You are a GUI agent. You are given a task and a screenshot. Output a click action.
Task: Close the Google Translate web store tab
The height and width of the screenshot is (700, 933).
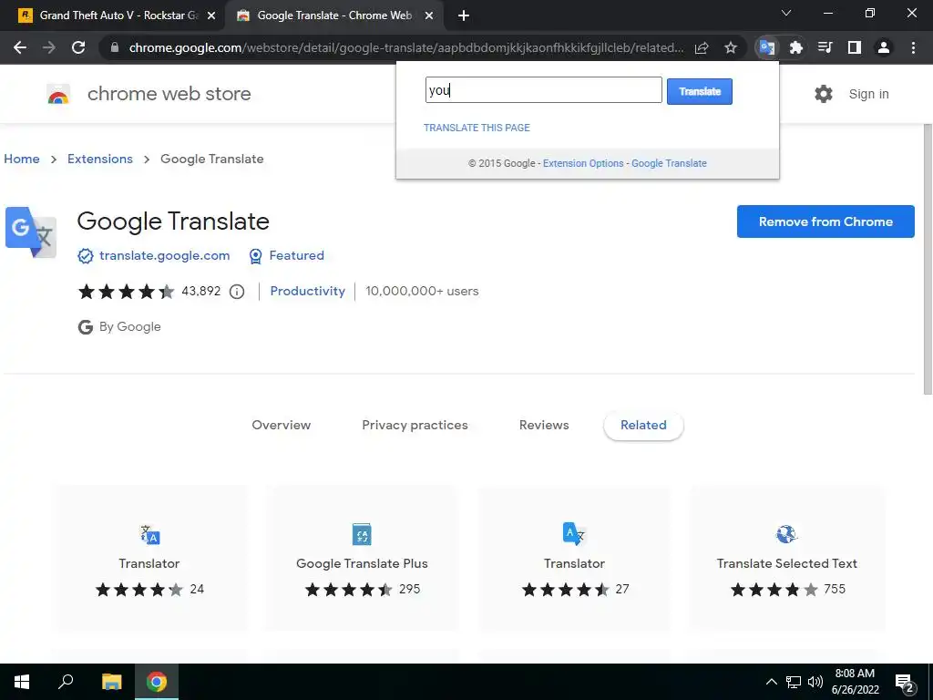[429, 15]
